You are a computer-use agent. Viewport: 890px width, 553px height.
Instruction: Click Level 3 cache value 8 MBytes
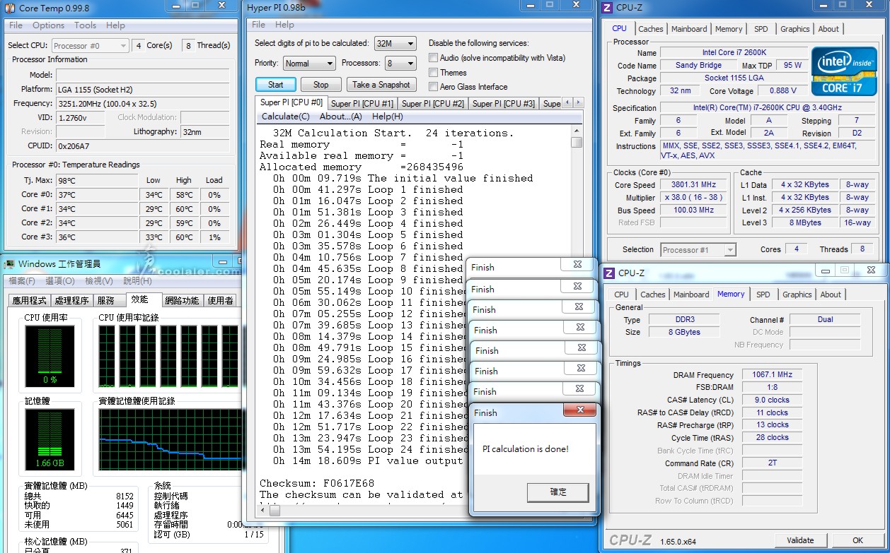tap(806, 222)
